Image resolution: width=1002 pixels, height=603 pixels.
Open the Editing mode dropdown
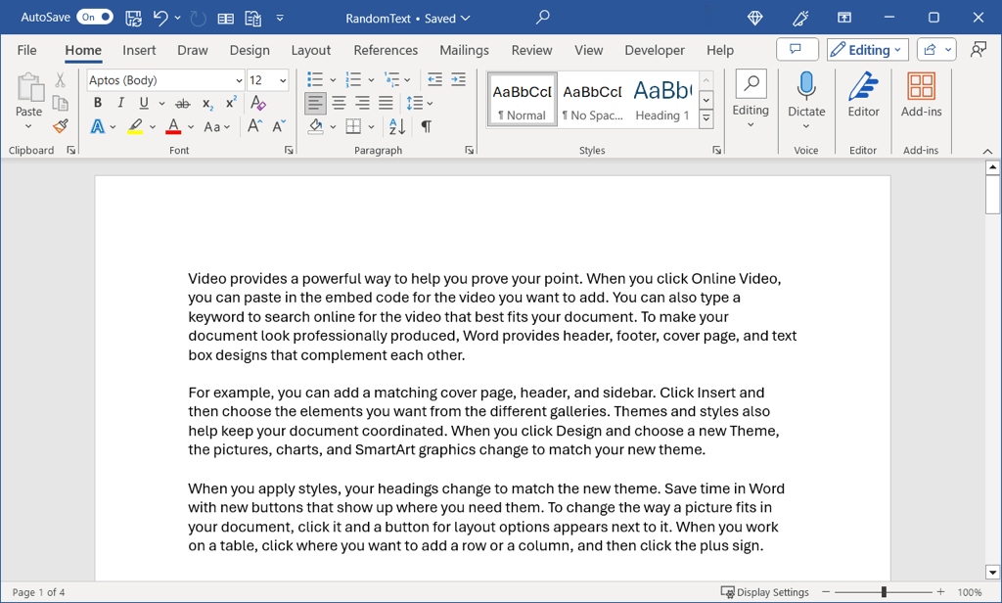867,50
